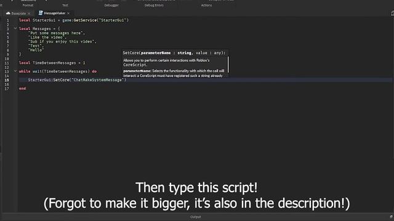Click the Output panel header

[196, 217]
